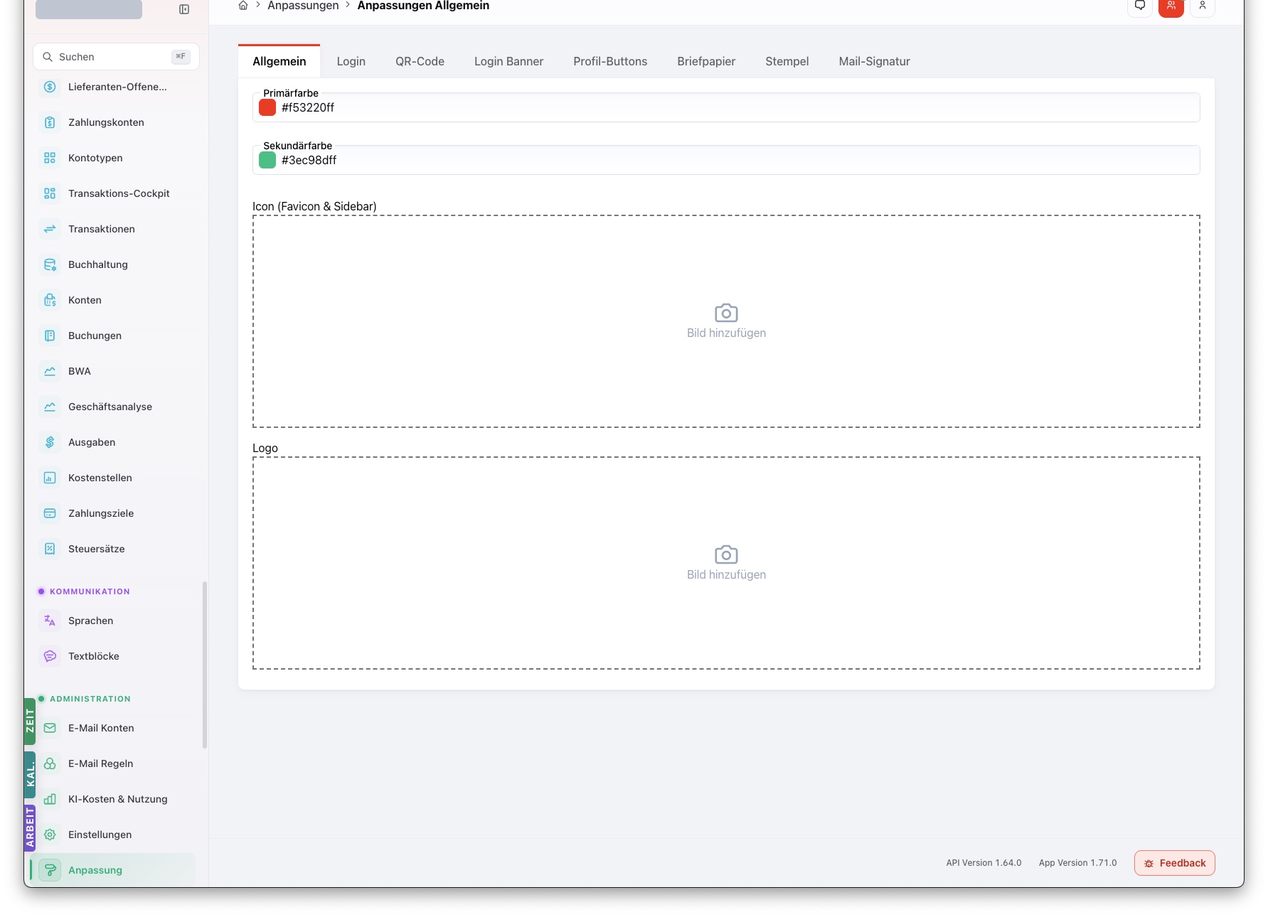Switch to the Briefpapier tab
Screen dimensions: 1268x917
(x=706, y=61)
